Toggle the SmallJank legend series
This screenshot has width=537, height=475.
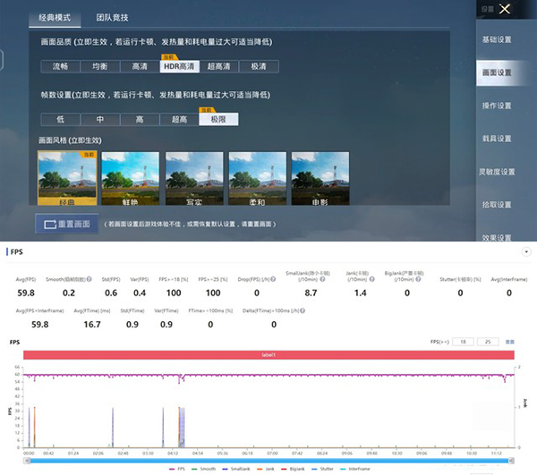pyautogui.click(x=243, y=467)
